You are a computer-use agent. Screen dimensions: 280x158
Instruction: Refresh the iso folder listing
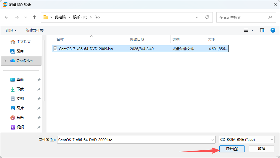pos(207,17)
